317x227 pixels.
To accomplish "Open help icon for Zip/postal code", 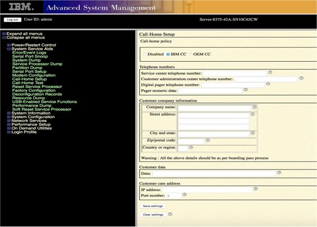I will tap(208, 140).
